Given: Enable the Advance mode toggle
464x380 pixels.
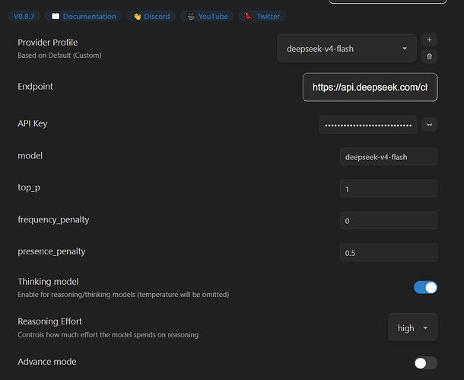Looking at the screenshot, I should click(425, 362).
